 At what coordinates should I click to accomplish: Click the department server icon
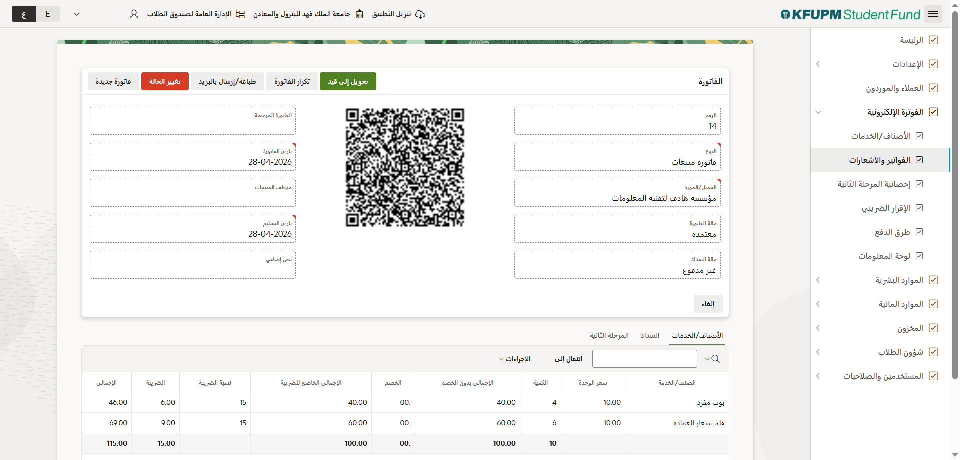(x=240, y=14)
